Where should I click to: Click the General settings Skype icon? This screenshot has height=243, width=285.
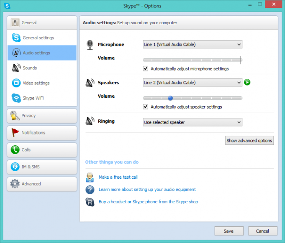pyautogui.click(x=16, y=38)
